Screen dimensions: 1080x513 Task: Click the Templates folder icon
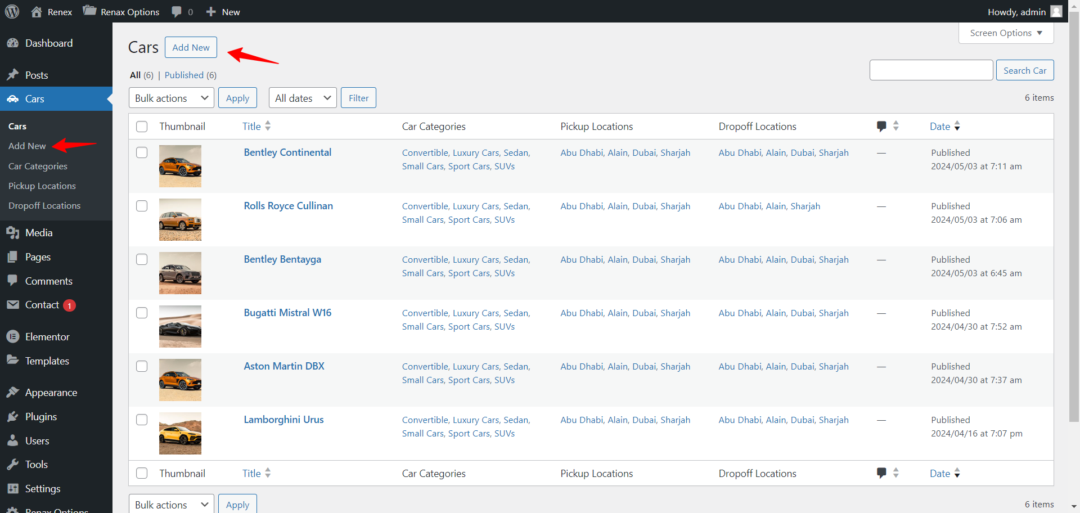pyautogui.click(x=13, y=361)
